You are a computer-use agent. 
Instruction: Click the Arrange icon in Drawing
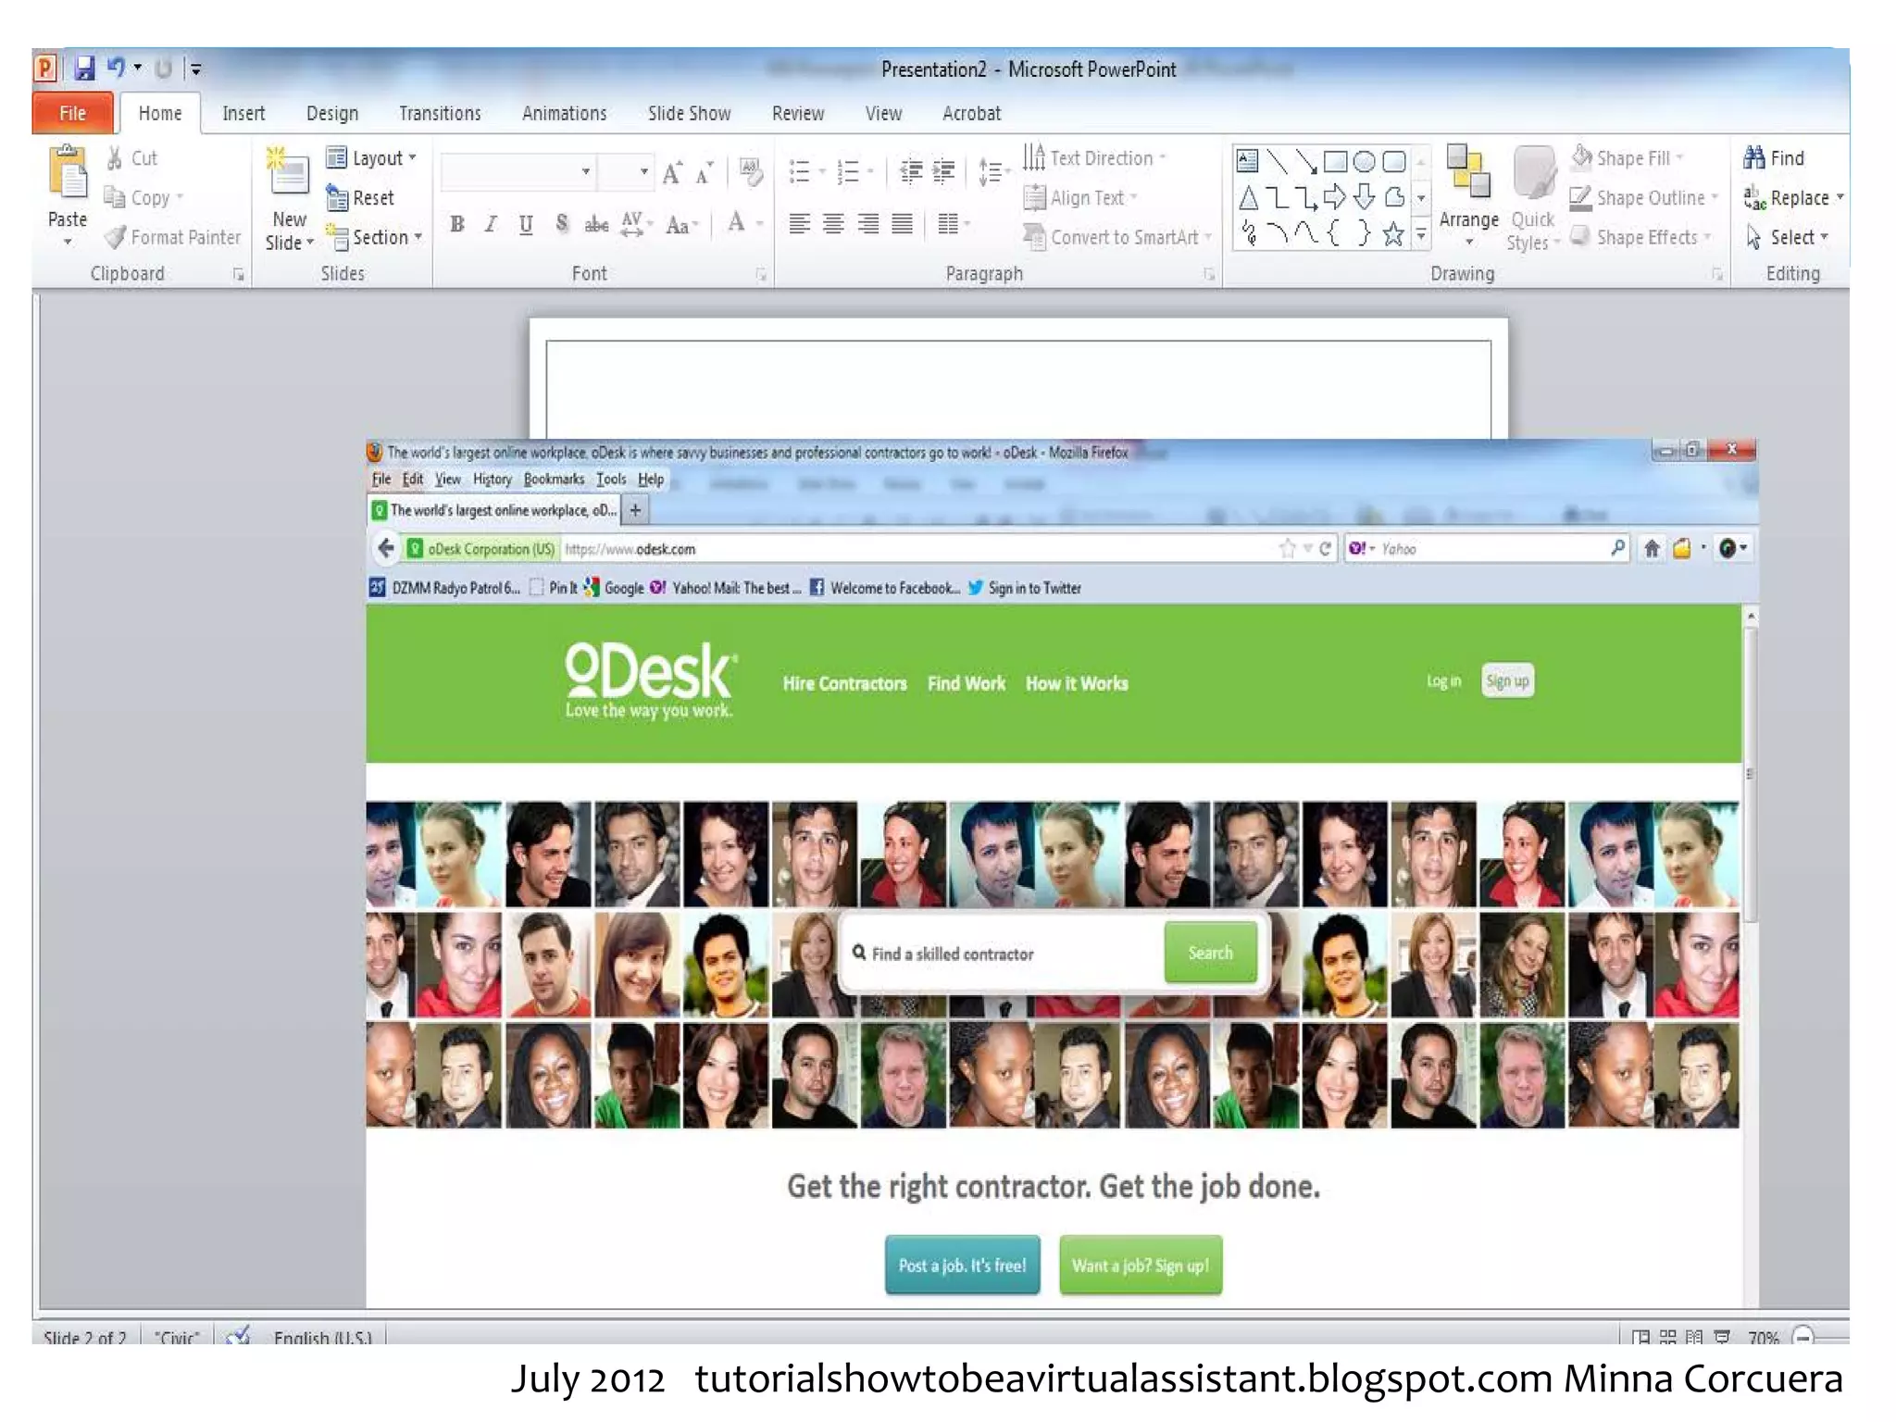point(1468,173)
